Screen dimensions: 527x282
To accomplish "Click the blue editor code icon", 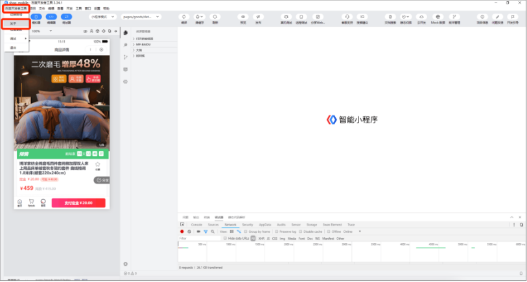I will pos(51,16).
